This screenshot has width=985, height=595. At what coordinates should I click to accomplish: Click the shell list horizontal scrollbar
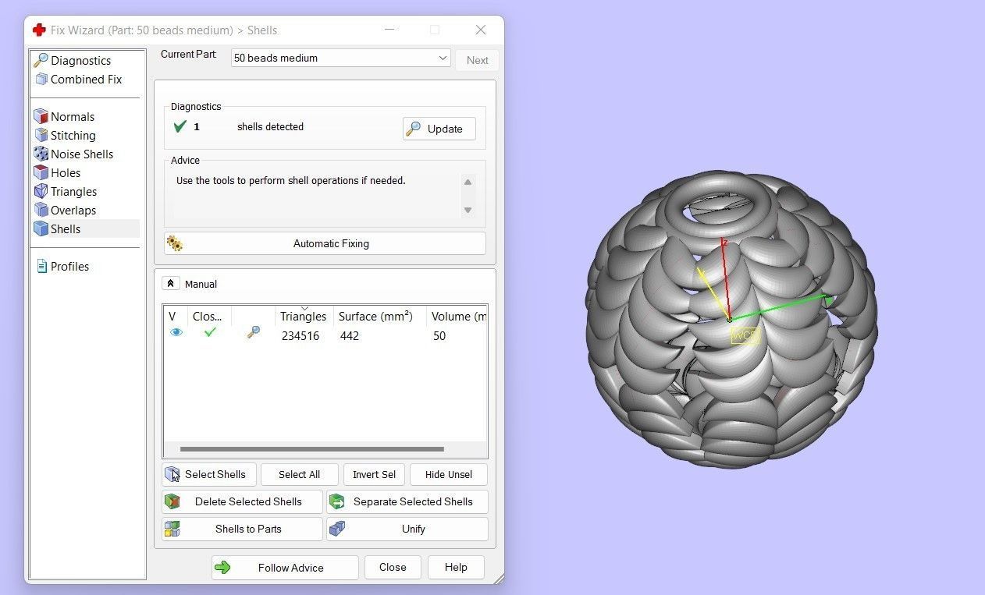(312, 449)
